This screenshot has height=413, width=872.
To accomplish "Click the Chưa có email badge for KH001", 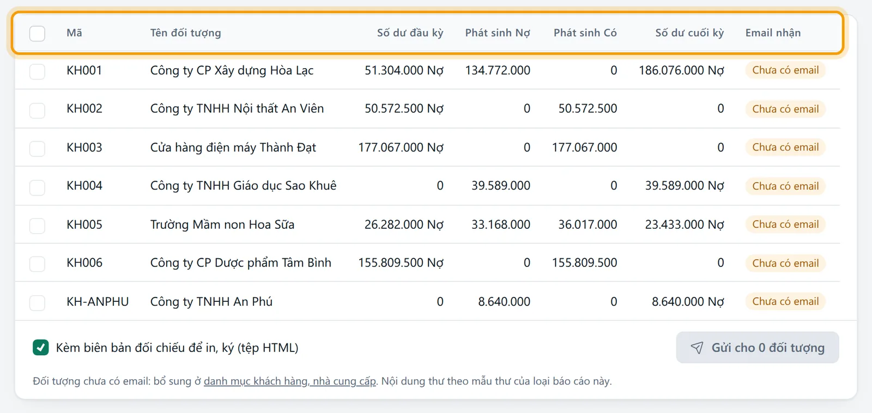I will pos(785,70).
